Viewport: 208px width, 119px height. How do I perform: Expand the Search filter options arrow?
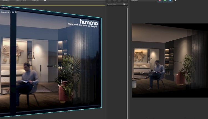(x=127, y=4)
